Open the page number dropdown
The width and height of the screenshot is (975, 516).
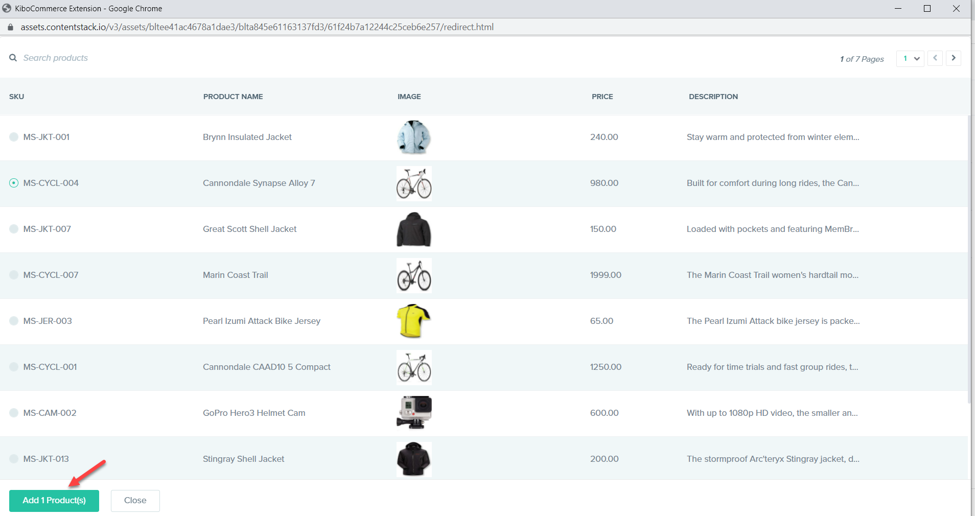point(910,58)
